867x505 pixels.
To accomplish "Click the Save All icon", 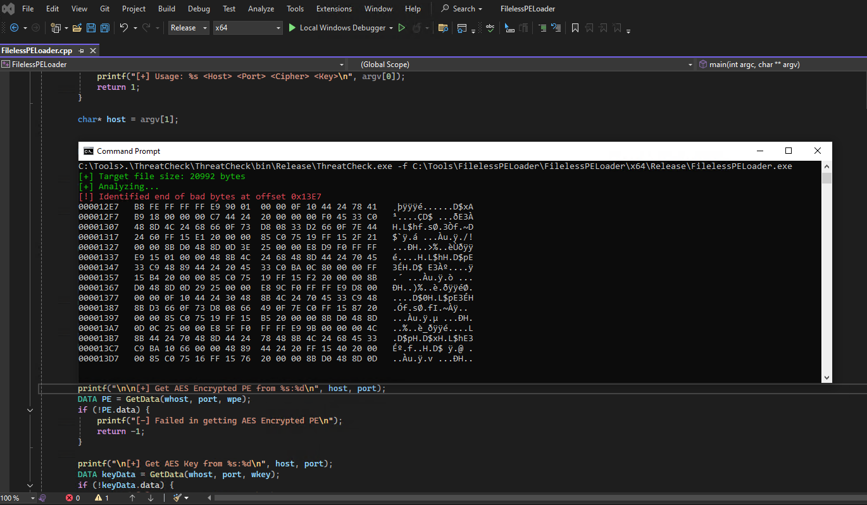I will tap(105, 28).
